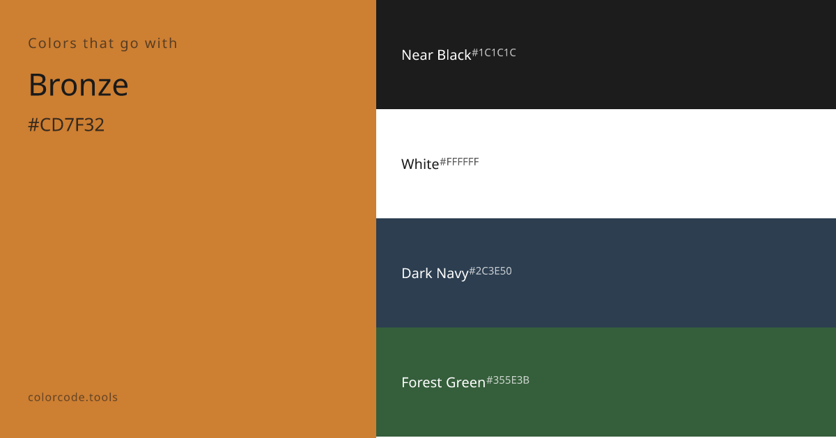Click the 'White' color label
This screenshot has height=438, width=836.
click(x=420, y=164)
